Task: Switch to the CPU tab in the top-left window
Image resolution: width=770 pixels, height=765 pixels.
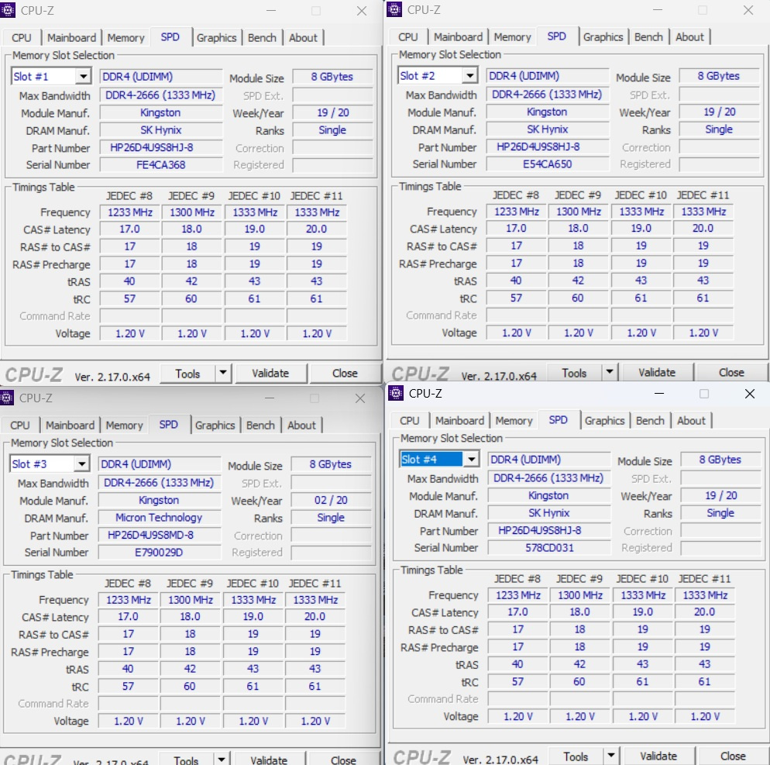Action: [x=21, y=37]
